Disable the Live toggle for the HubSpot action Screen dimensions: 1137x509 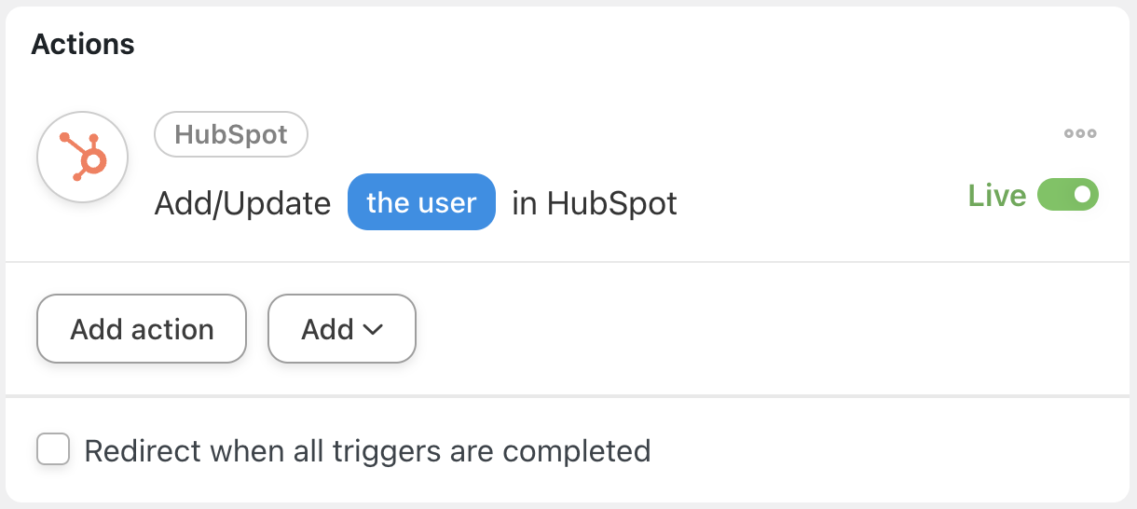(1068, 196)
